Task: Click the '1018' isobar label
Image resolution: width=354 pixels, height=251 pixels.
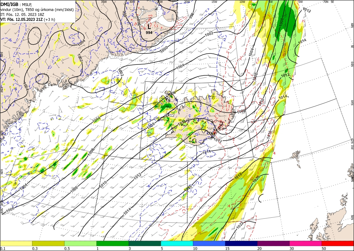Action: (x=238, y=176)
